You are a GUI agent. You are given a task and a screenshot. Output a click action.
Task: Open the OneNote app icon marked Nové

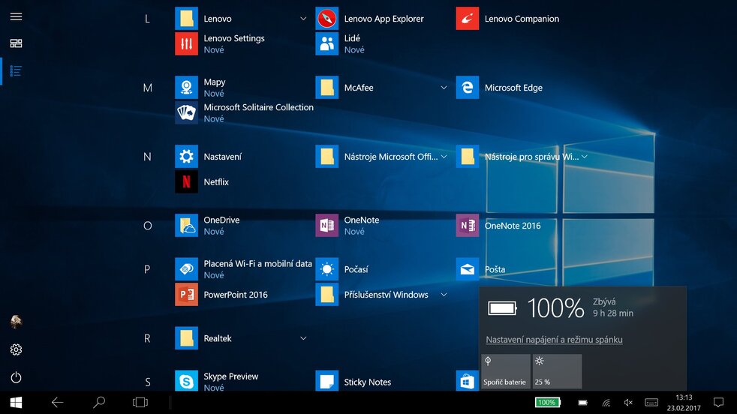click(x=326, y=226)
